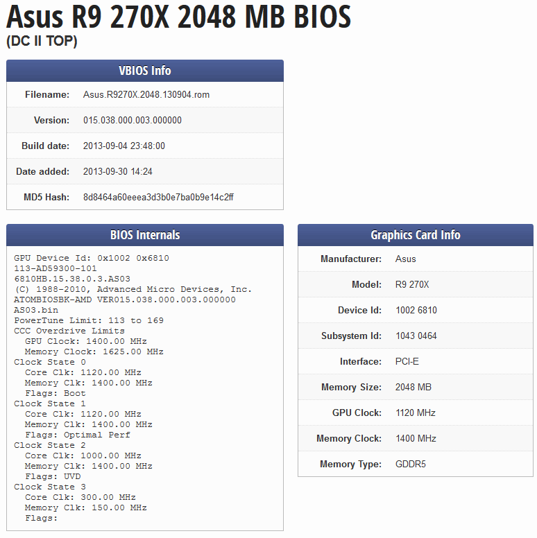Viewport: 537px width, 538px height.
Task: Click the BIOS Internals panel header
Action: point(145,235)
